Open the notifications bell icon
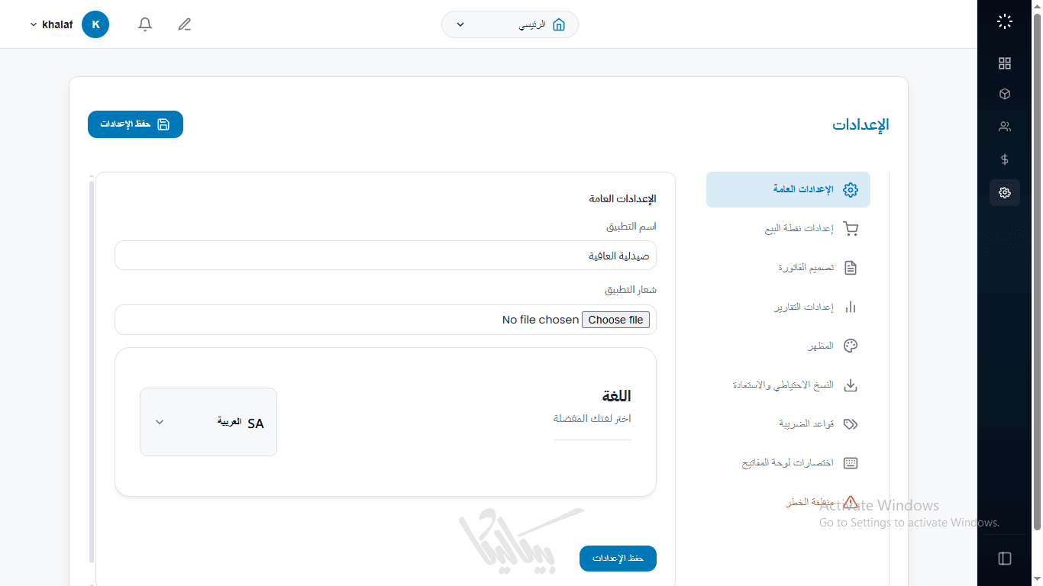 point(145,24)
